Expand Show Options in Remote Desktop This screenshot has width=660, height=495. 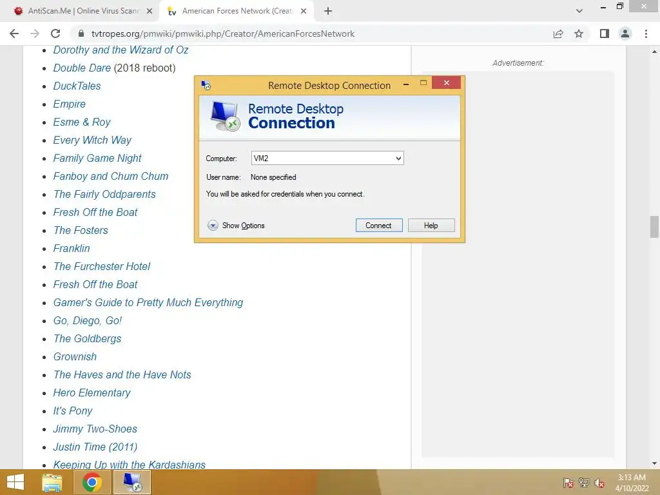[236, 226]
